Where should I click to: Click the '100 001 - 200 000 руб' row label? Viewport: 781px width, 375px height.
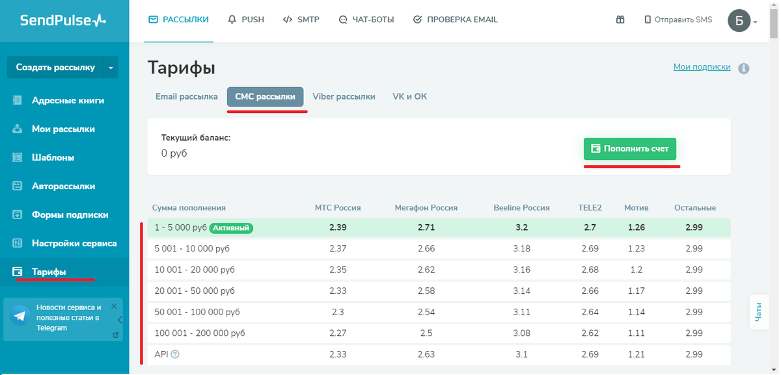[200, 333]
